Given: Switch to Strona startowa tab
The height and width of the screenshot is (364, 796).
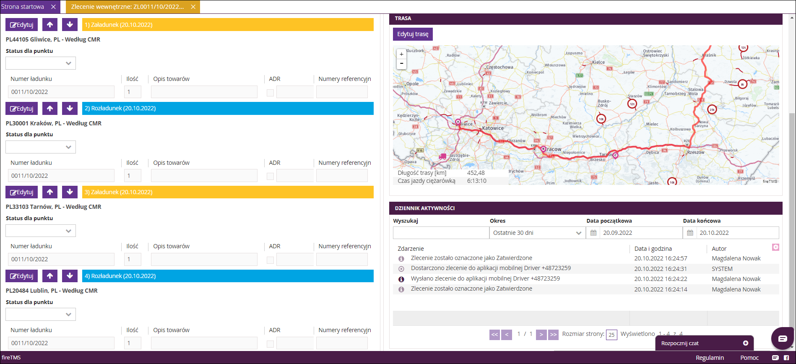Looking at the screenshot, I should 23,7.
